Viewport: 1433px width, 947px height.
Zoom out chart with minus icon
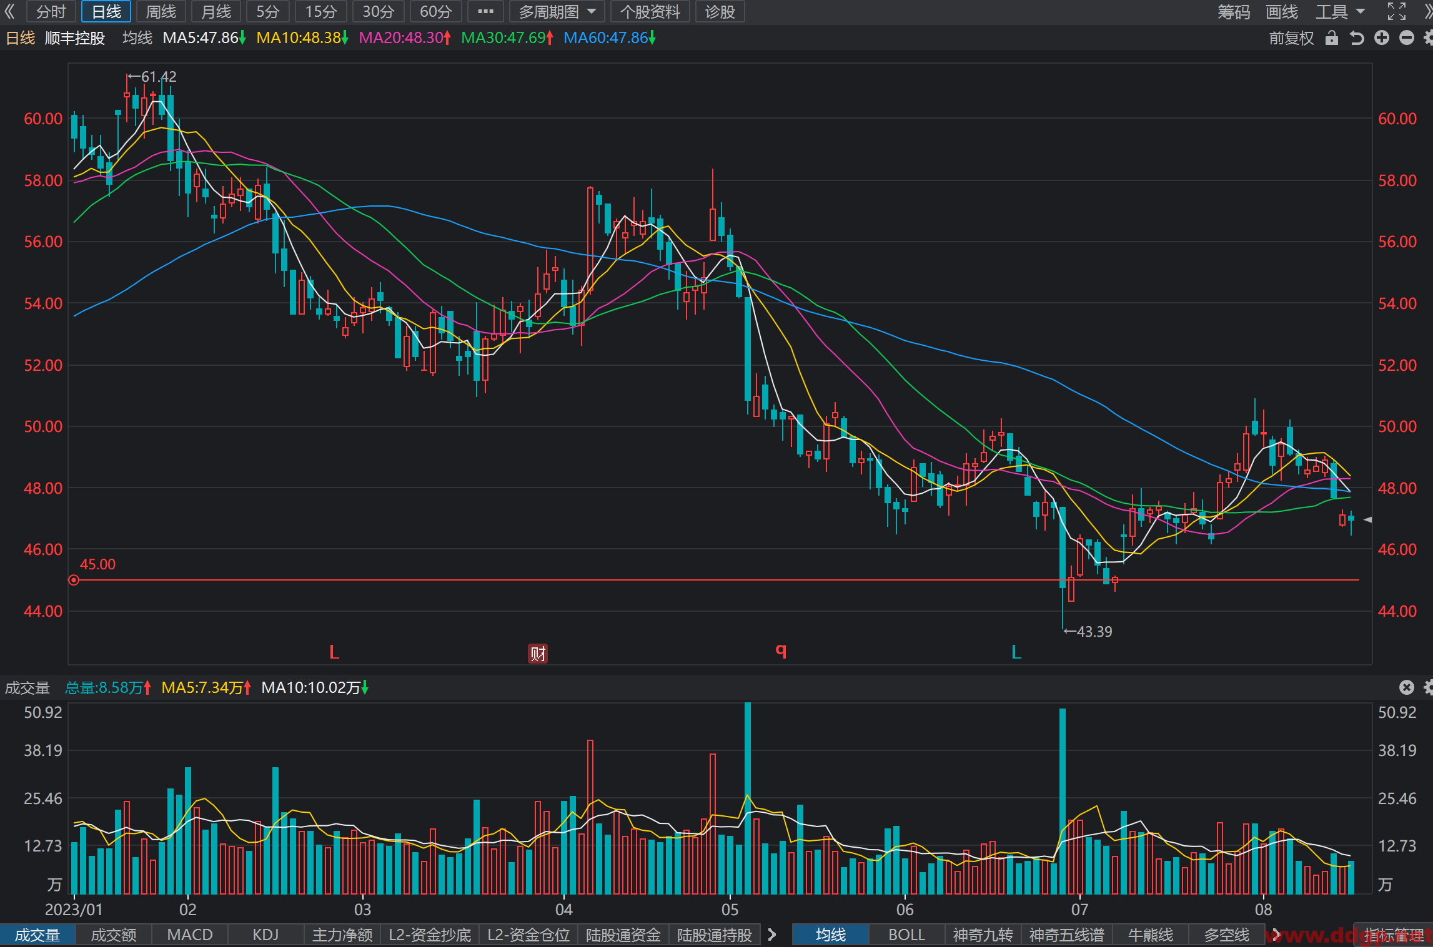(1407, 38)
